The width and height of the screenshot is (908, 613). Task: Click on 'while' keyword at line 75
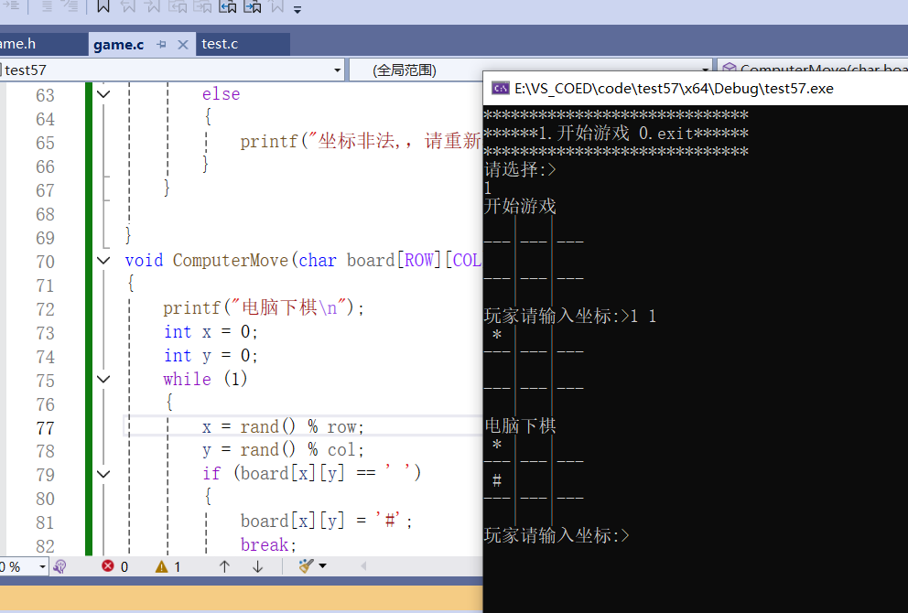187,379
